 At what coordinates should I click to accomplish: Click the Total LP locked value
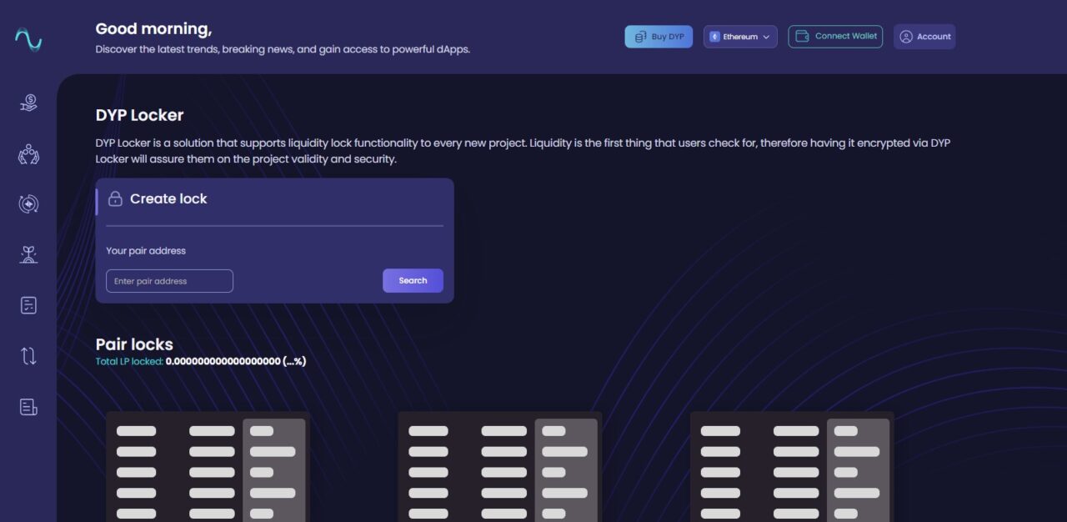click(x=236, y=362)
